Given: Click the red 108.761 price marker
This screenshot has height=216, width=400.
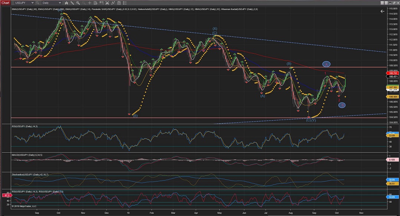Looking at the screenshot, I should click(392, 73).
